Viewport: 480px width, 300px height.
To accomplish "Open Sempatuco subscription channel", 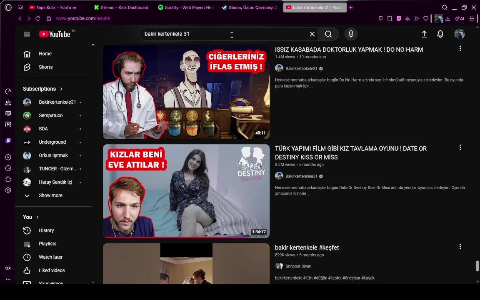I will point(50,115).
